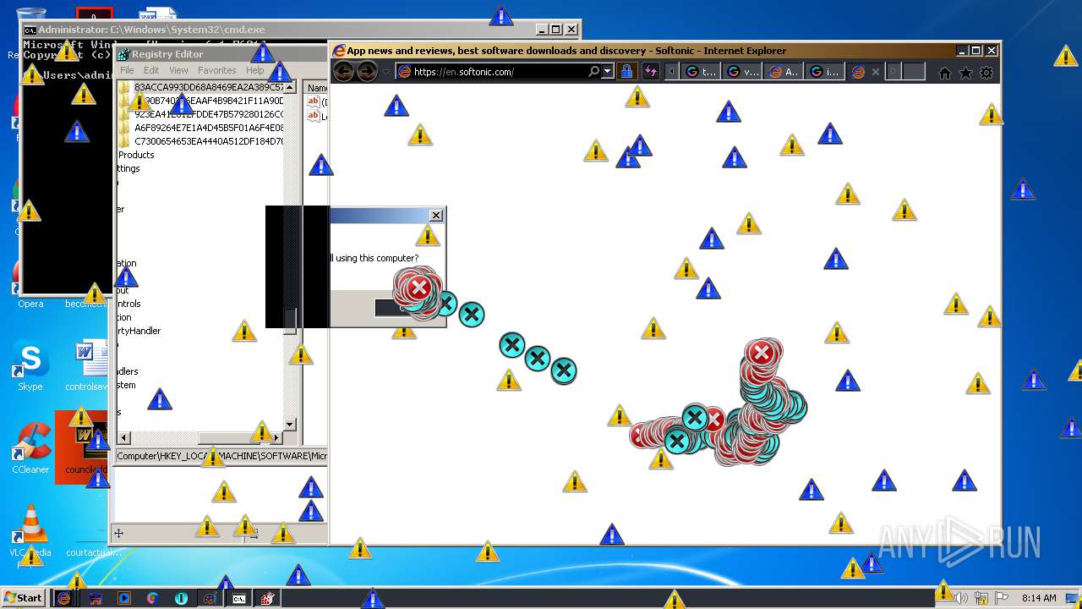The width and height of the screenshot is (1082, 609).
Task: Open Registry Editor Edit menu
Action: [x=151, y=70]
